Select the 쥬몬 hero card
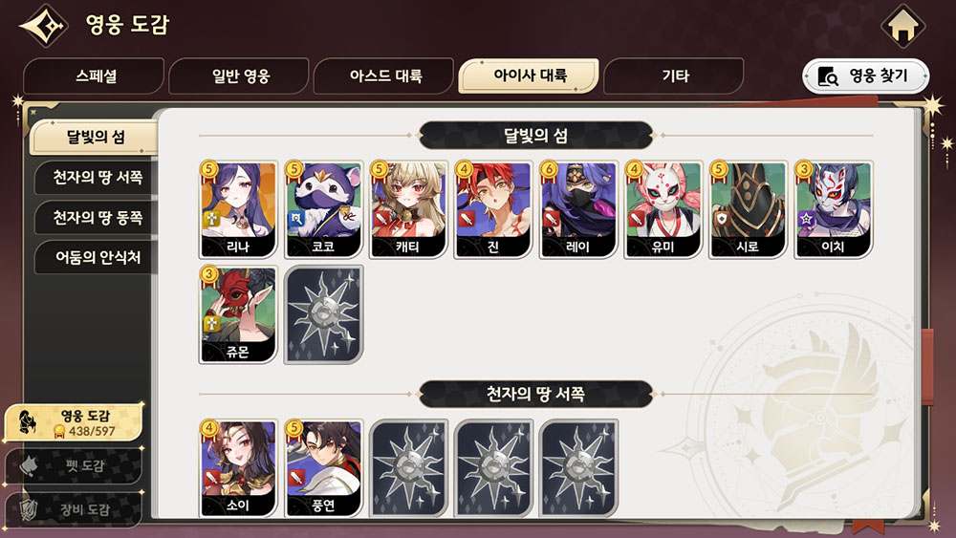Image resolution: width=956 pixels, height=538 pixels. click(x=238, y=314)
